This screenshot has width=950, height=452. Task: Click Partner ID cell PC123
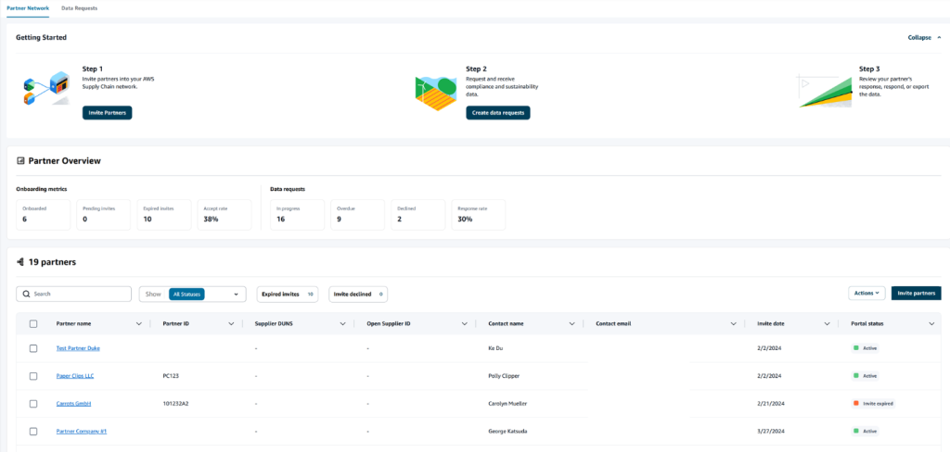[x=171, y=376]
